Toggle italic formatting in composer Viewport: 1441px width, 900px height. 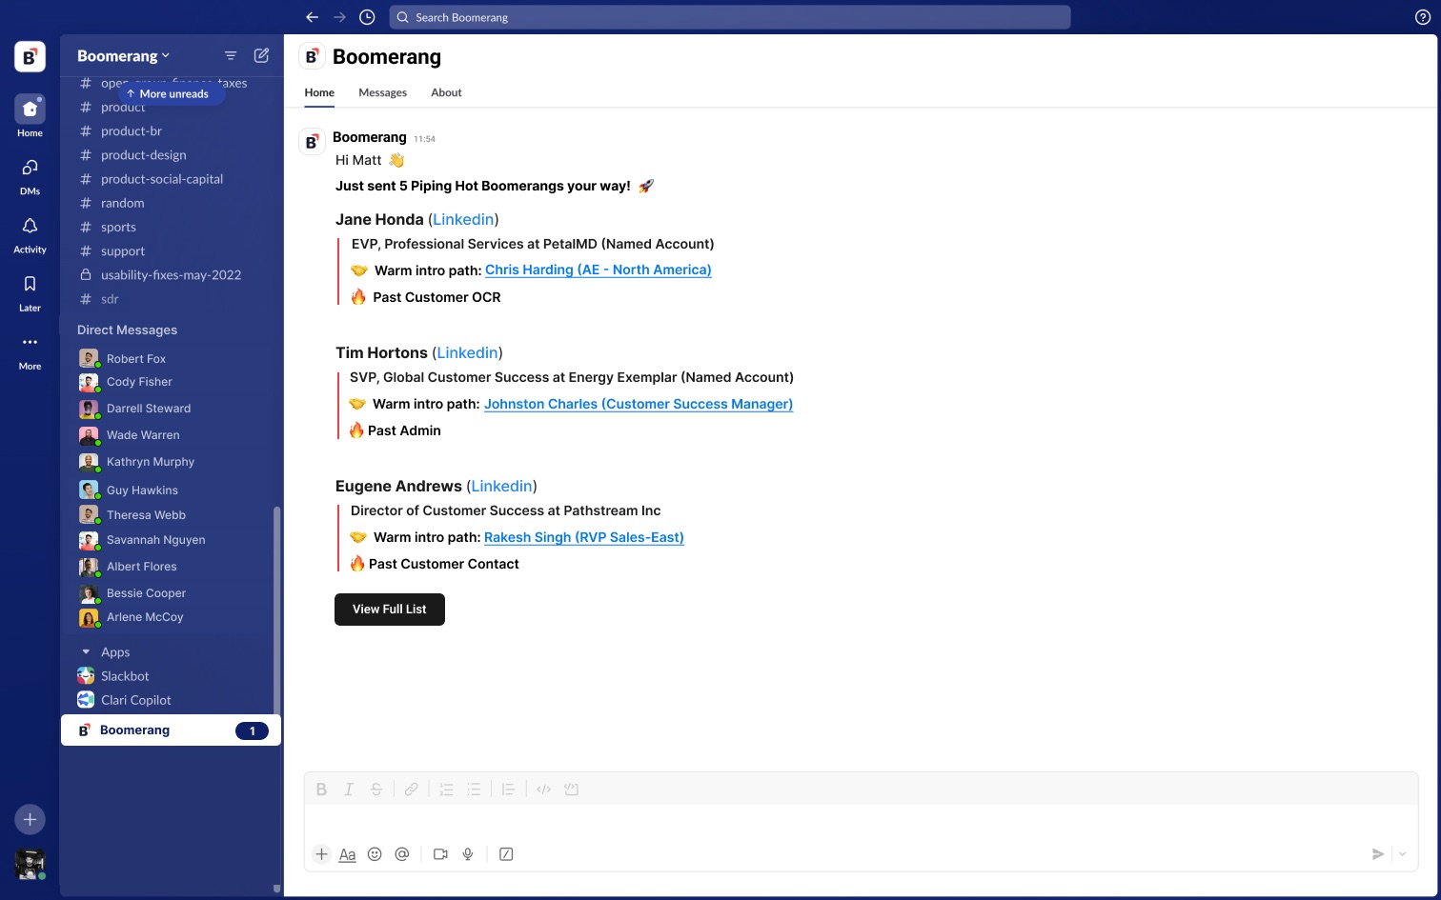tap(349, 790)
